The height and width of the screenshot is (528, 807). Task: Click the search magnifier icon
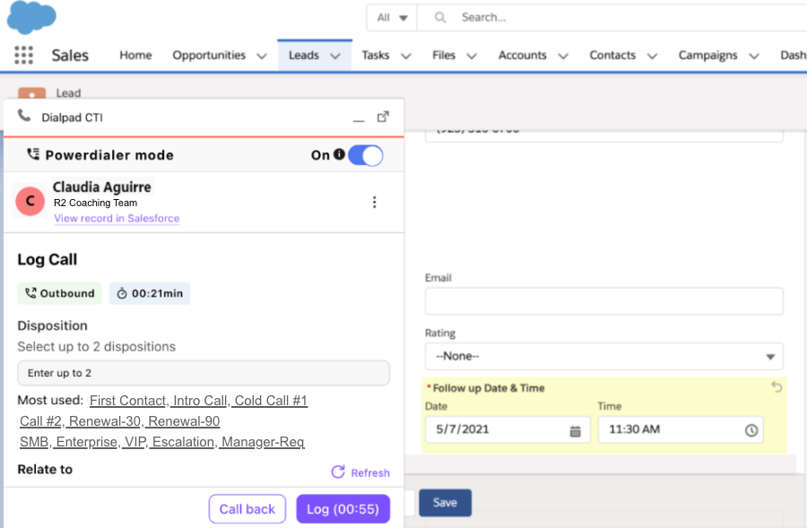pyautogui.click(x=440, y=18)
